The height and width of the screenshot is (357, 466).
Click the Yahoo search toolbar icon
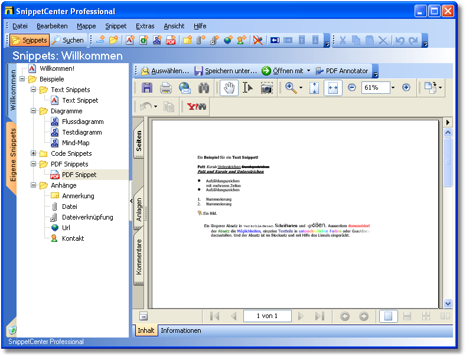pyautogui.click(x=197, y=107)
